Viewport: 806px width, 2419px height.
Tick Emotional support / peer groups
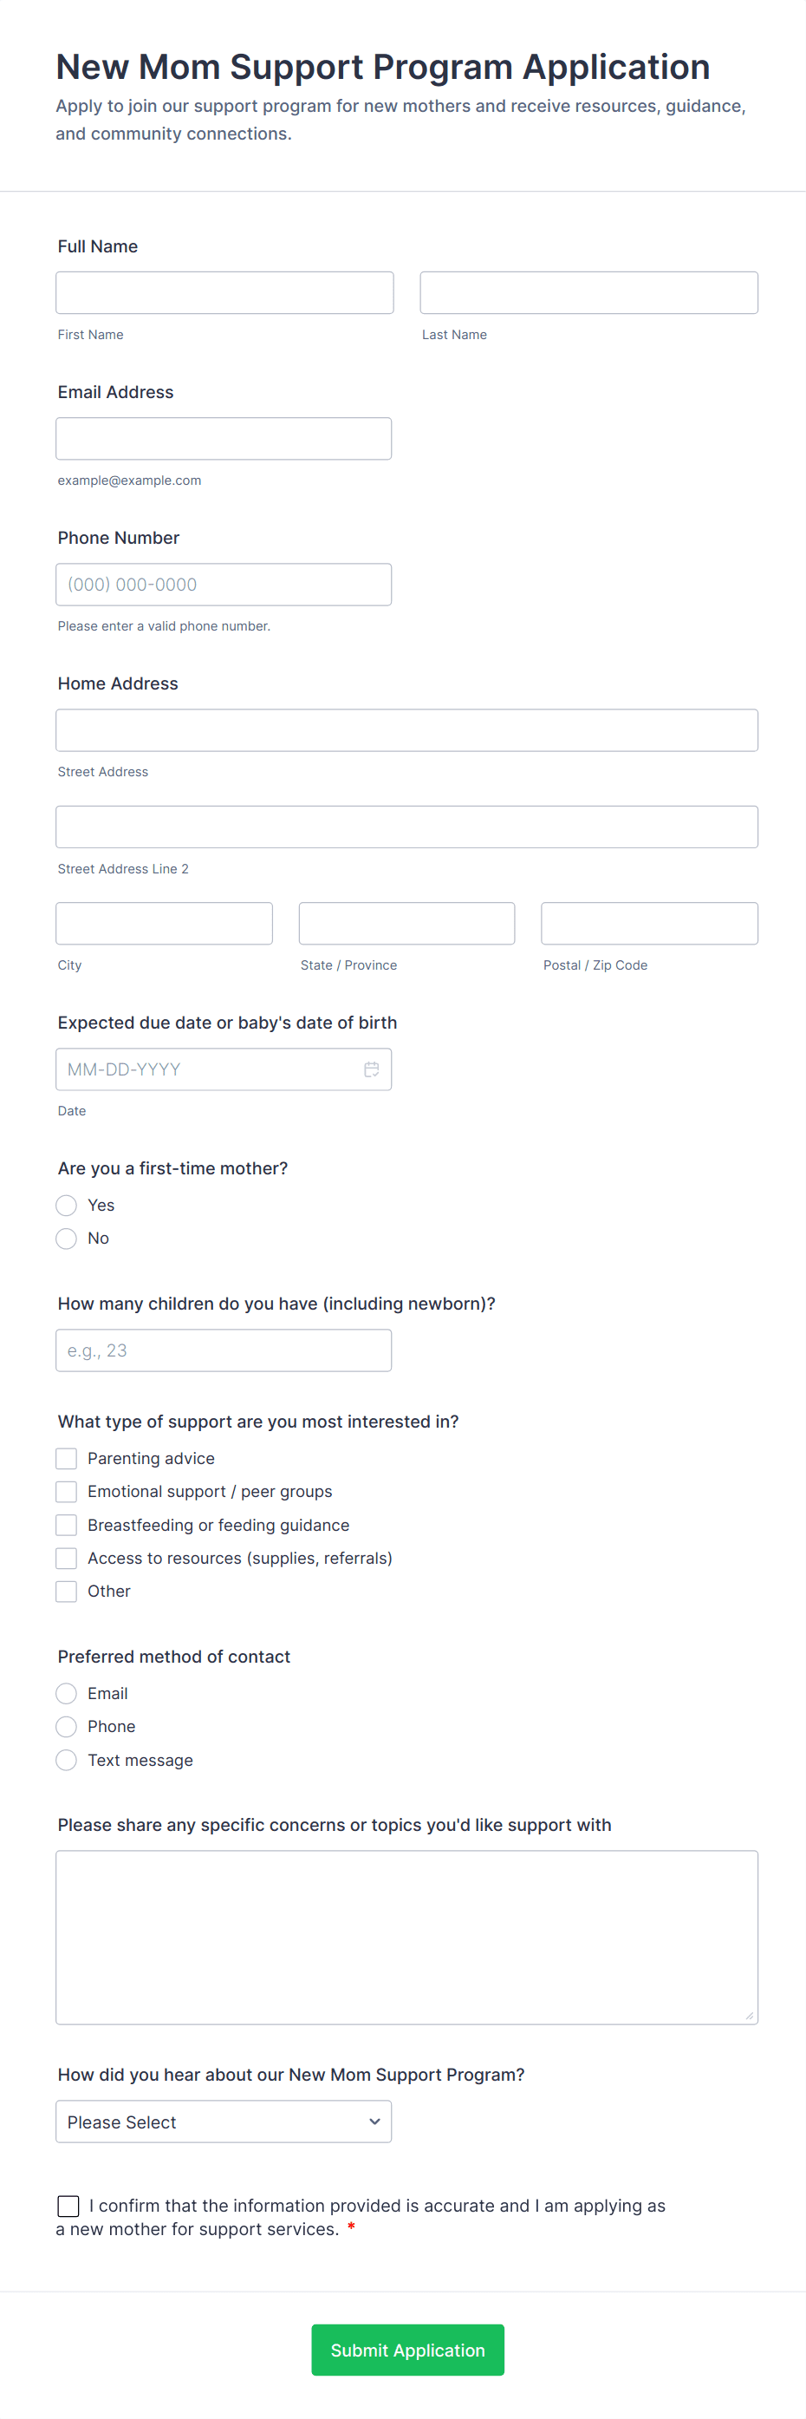[67, 1491]
